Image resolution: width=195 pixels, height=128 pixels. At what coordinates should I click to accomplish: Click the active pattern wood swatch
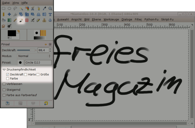coord(43,33)
